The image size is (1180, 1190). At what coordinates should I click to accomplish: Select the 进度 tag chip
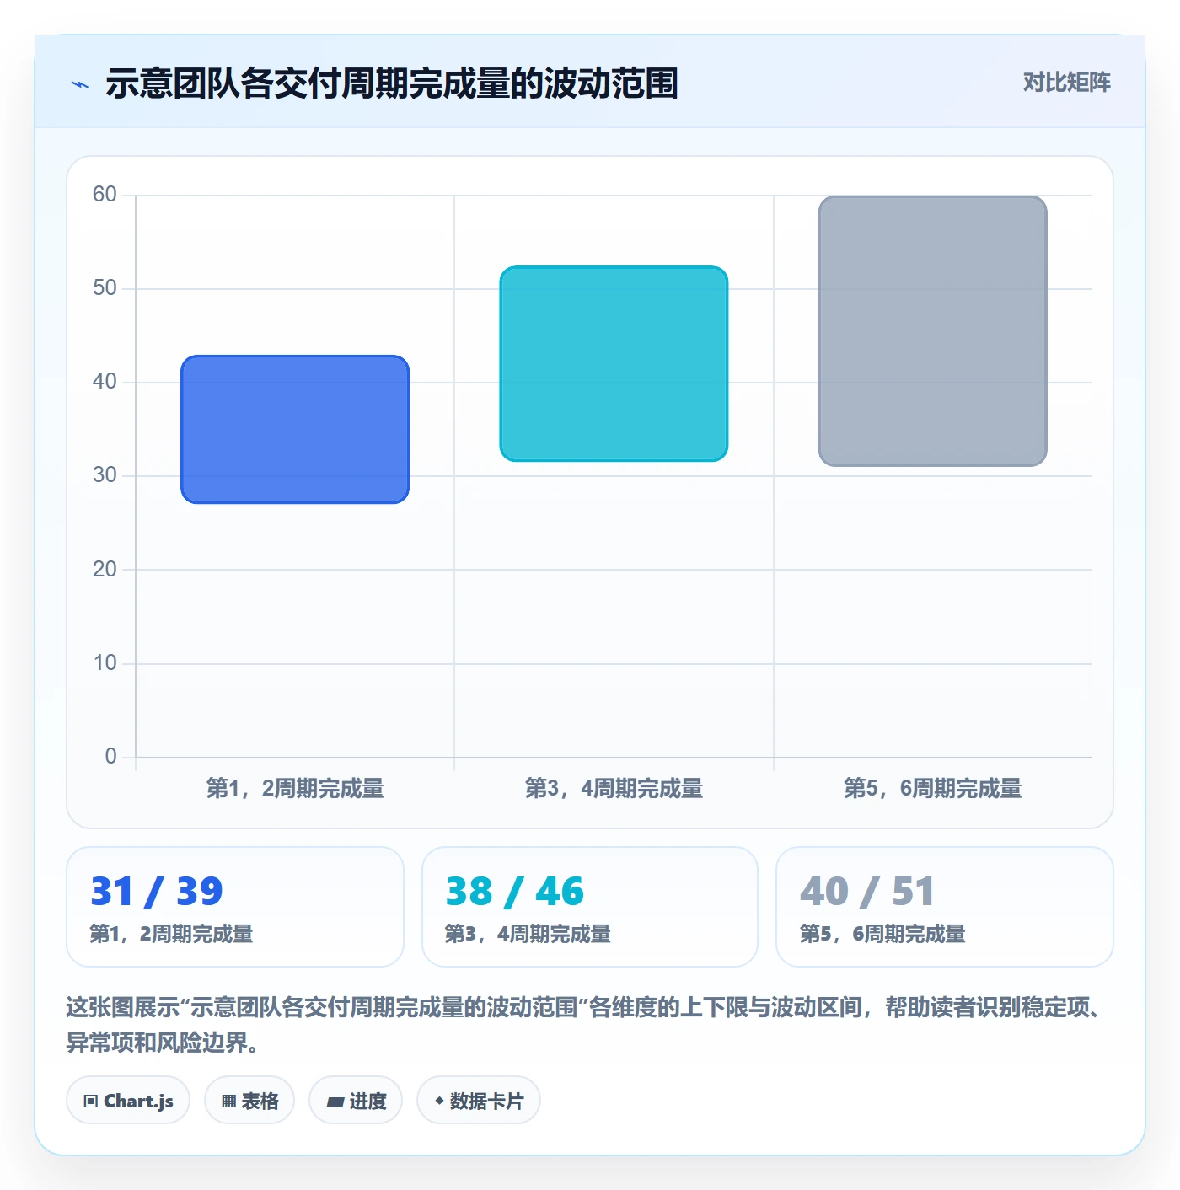coord(356,1100)
